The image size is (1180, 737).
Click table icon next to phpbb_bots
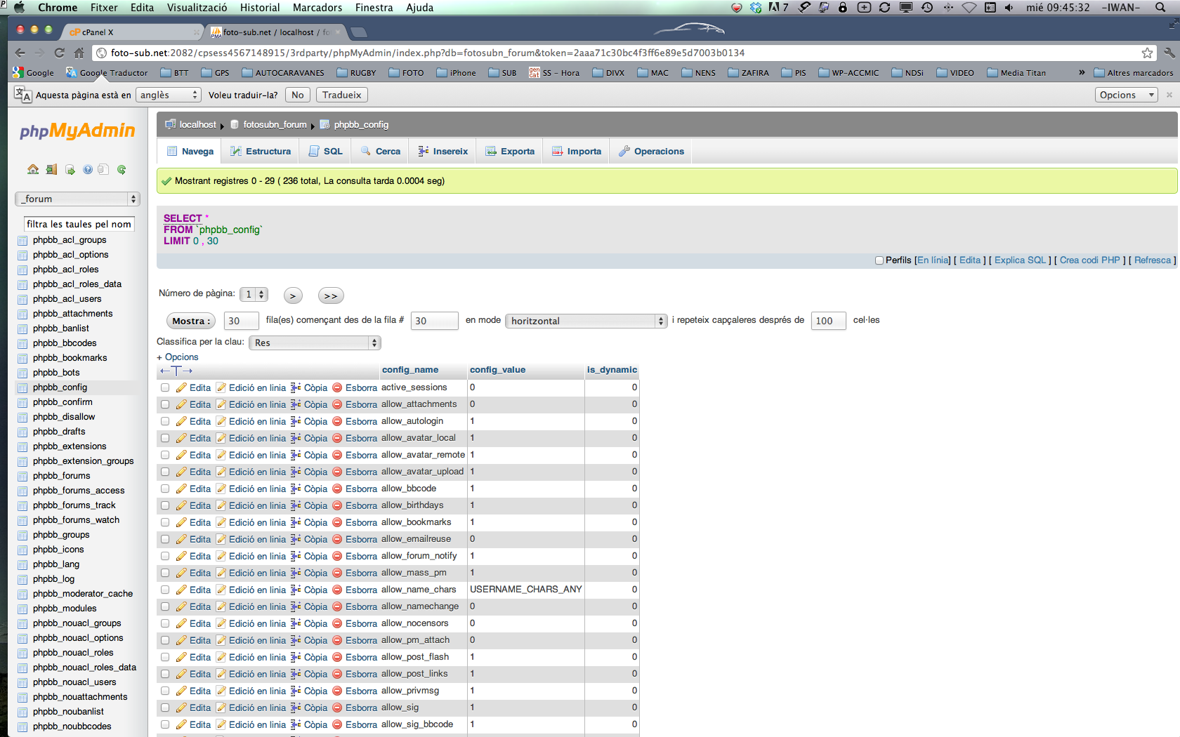[23, 373]
